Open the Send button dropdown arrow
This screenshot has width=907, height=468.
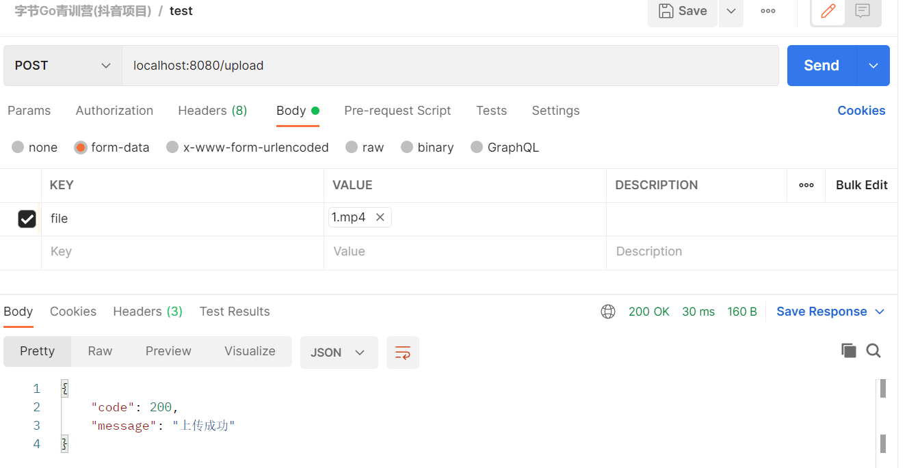point(873,66)
